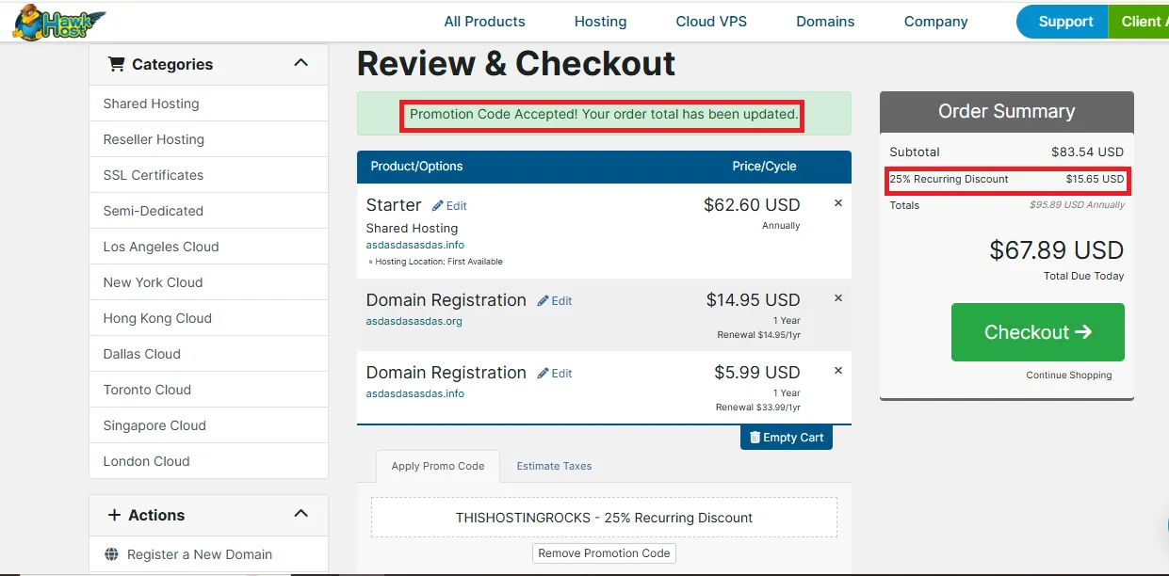Click the Promotion Code Accepted message
1169x576 pixels.
point(604,114)
